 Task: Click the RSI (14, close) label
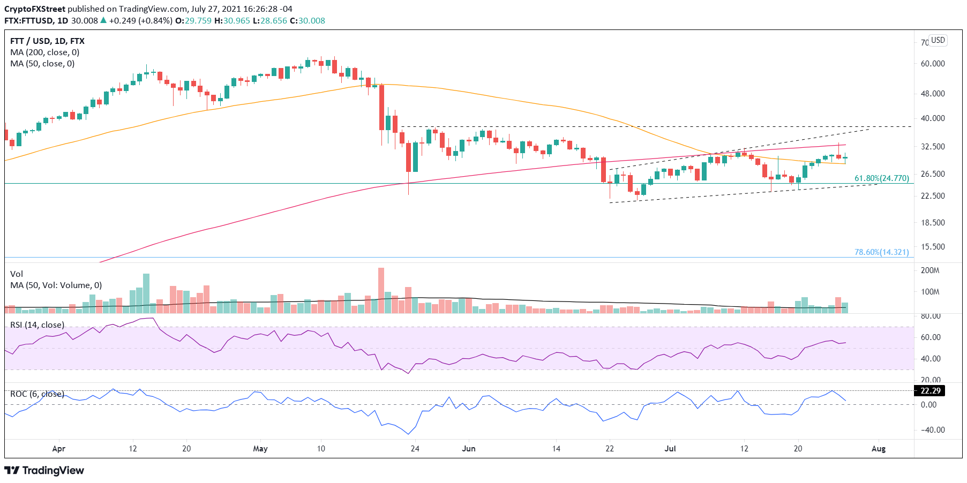click(x=37, y=325)
